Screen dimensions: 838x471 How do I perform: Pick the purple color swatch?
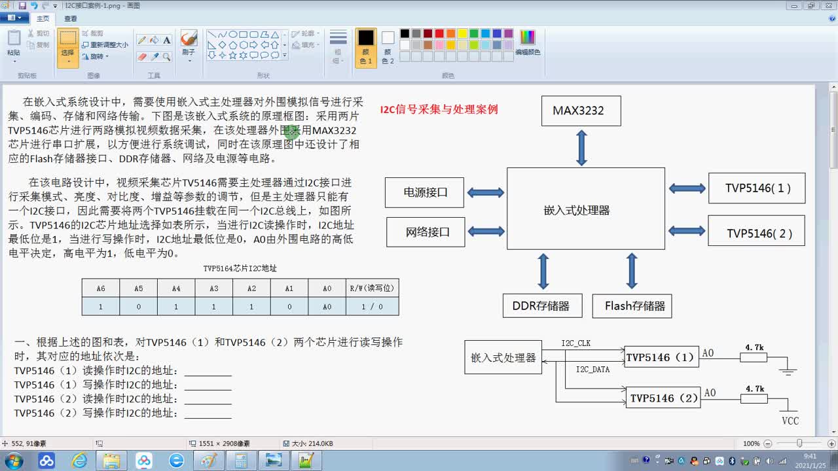(509, 33)
